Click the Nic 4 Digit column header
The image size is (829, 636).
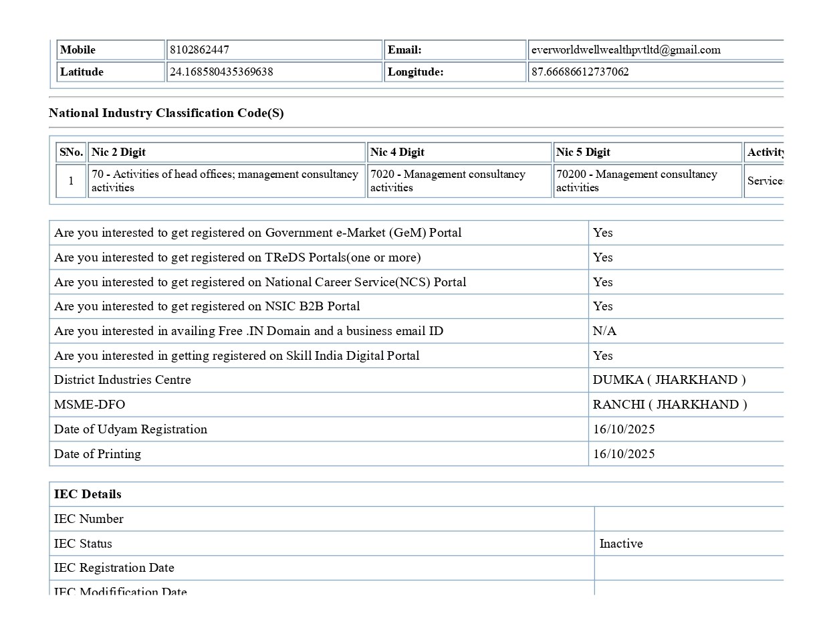click(397, 152)
